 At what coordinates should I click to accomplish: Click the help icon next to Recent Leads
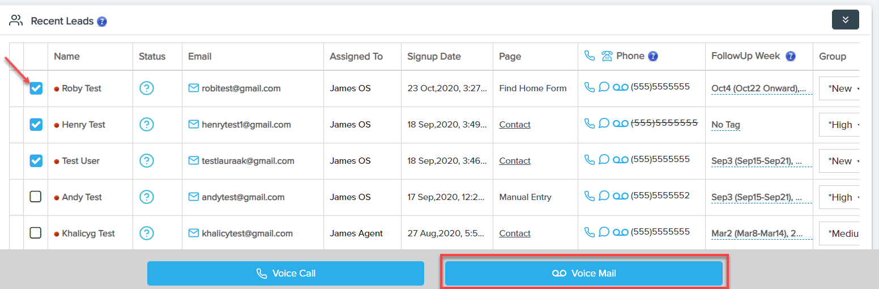click(102, 22)
